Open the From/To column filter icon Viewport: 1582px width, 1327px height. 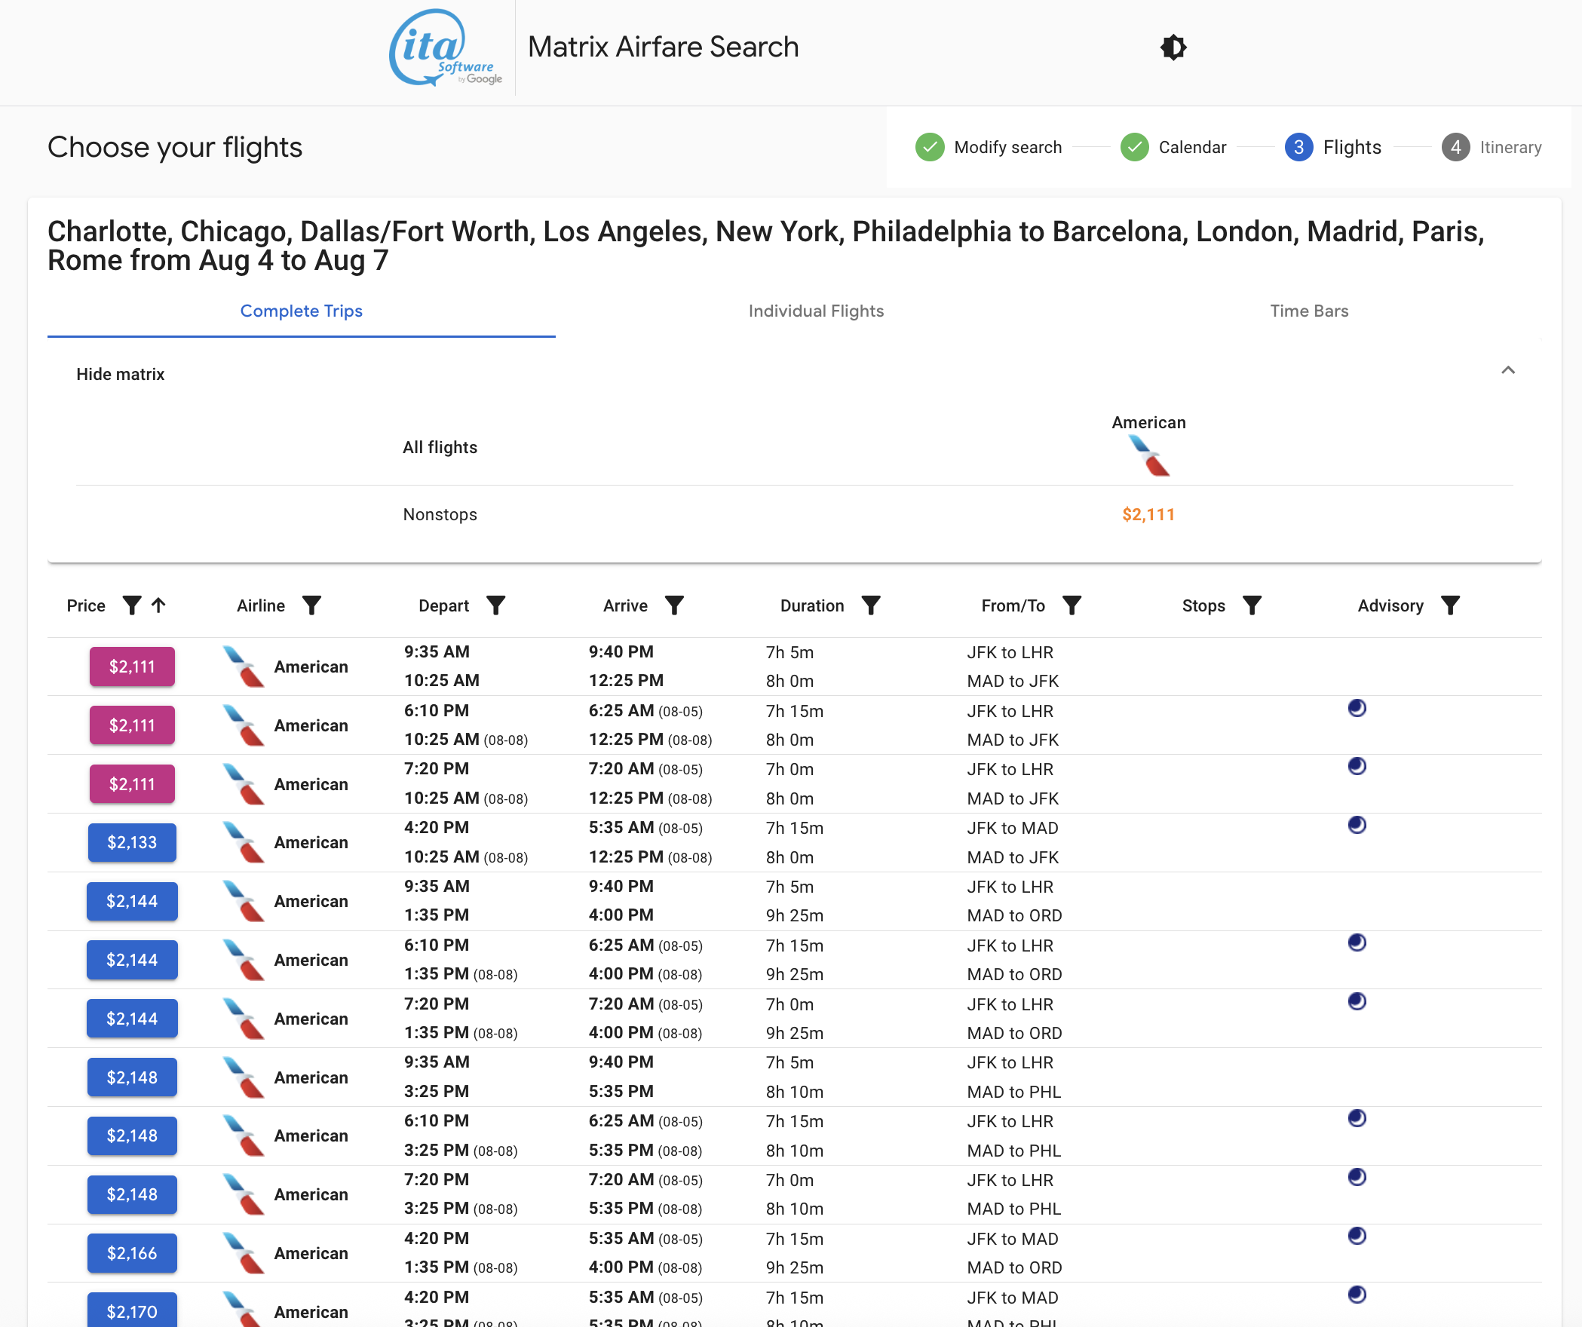(x=1072, y=605)
